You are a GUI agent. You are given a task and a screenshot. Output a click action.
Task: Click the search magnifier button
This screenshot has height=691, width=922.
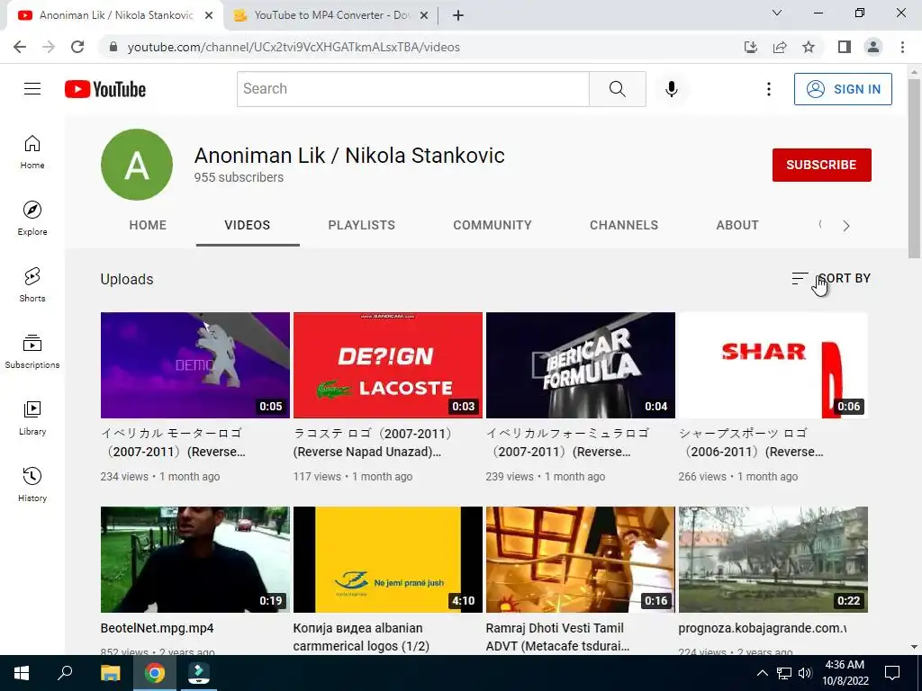tap(618, 89)
